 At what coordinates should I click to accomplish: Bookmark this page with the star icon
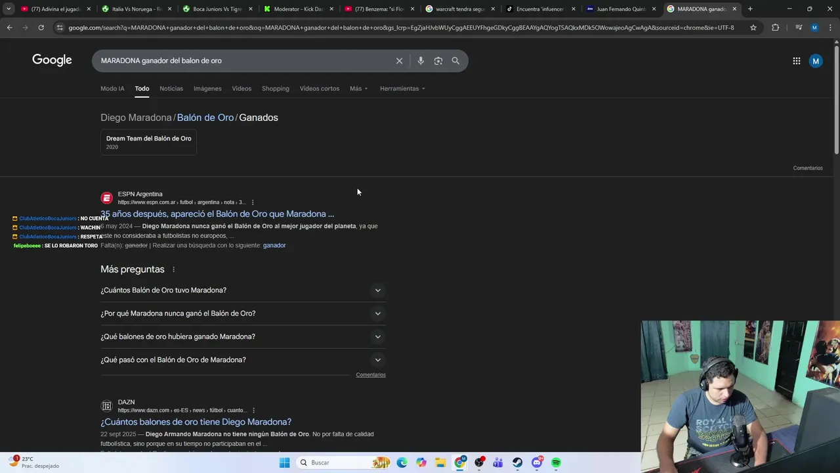click(x=753, y=28)
